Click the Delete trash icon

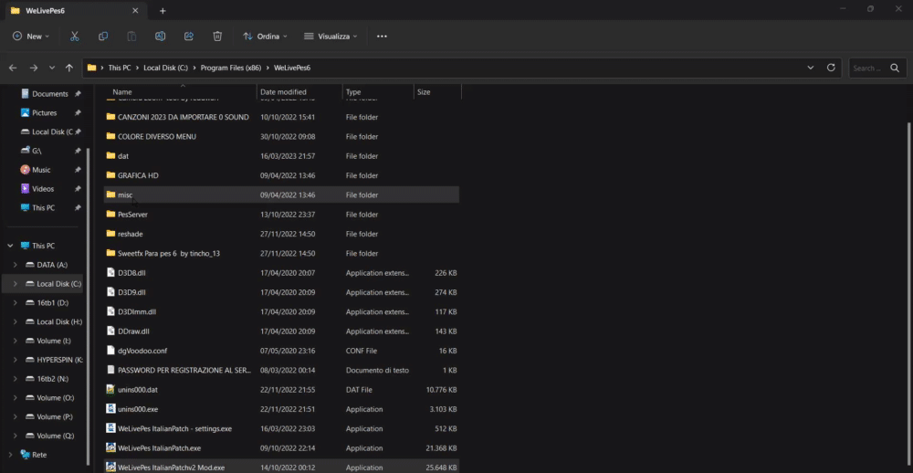pos(217,37)
